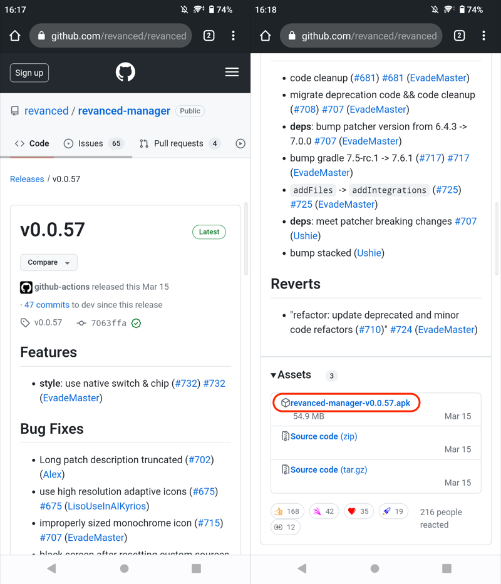
Task: Download revanced-manager-v0.0.57.apk
Action: point(350,403)
